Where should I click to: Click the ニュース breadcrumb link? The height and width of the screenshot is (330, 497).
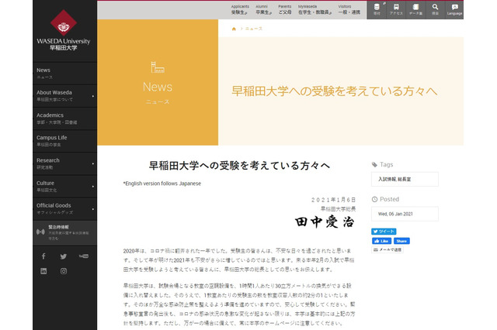(x=254, y=29)
